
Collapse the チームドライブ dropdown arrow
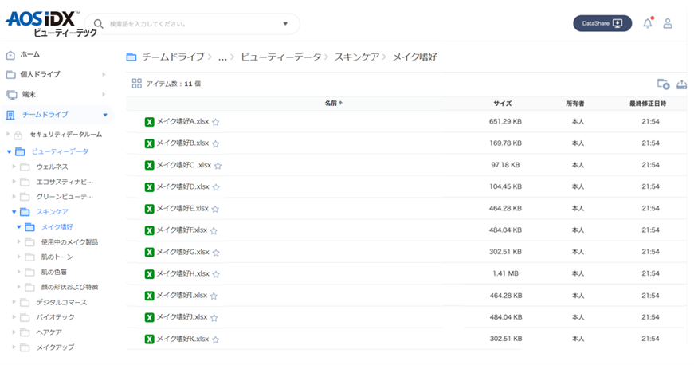105,115
